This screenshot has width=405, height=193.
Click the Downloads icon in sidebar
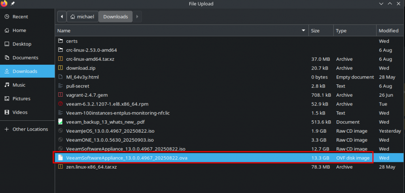(x=7, y=71)
